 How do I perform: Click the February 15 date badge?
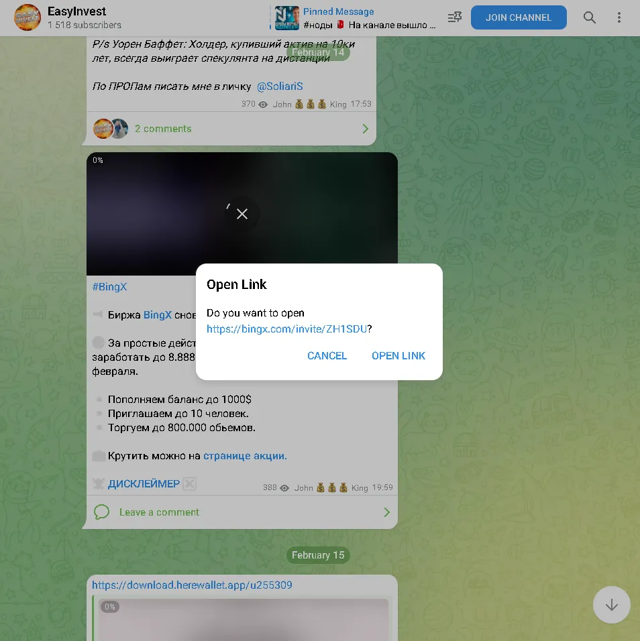pyautogui.click(x=318, y=555)
